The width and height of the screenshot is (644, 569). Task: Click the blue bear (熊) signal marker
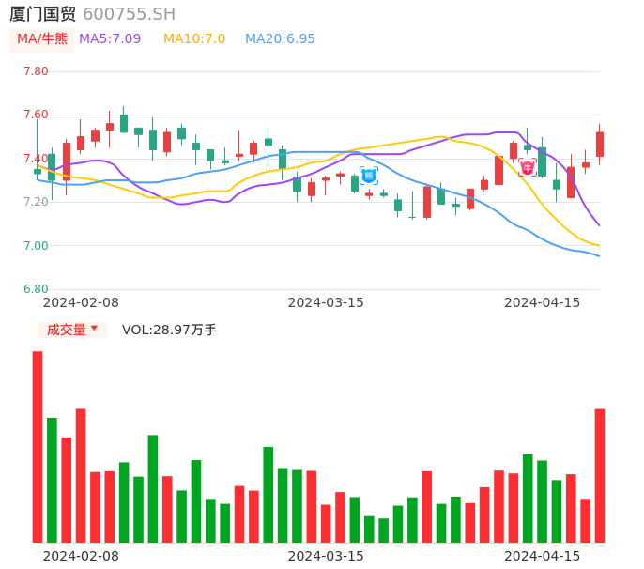coord(369,176)
